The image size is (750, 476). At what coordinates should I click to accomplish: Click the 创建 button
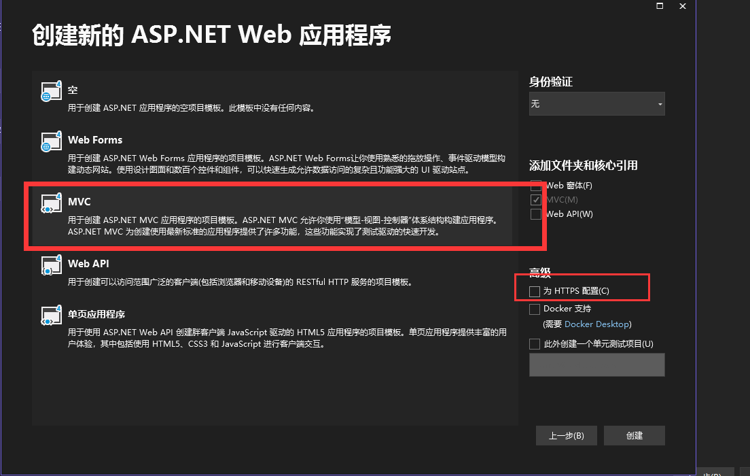(635, 435)
